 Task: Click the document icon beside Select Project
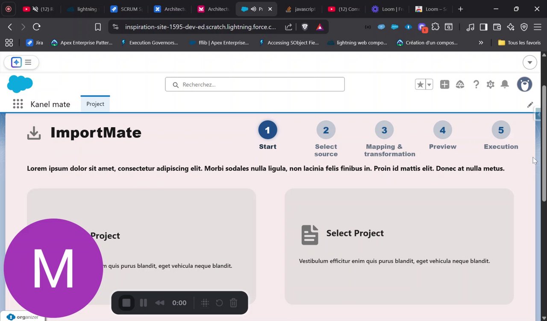(310, 235)
